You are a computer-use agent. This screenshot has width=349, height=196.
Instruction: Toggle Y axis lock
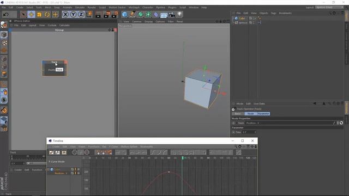pos(73,15)
